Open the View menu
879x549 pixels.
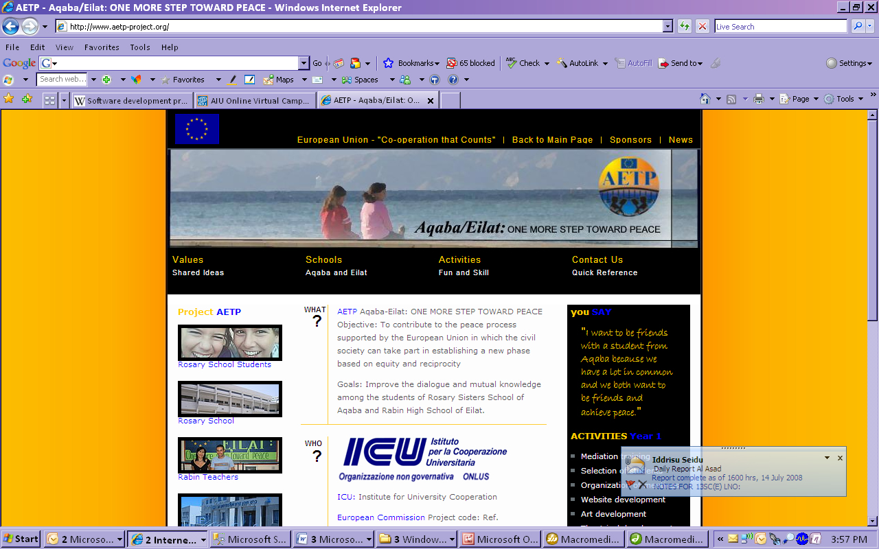coord(65,47)
